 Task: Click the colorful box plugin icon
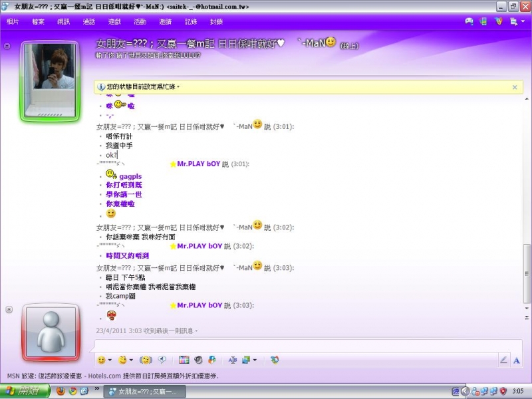(x=212, y=360)
